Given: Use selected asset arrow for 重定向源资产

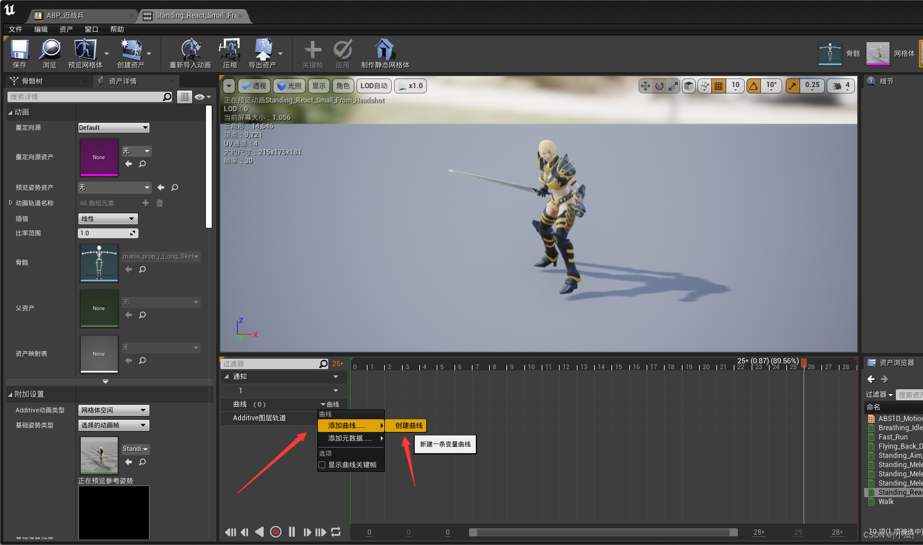Looking at the screenshot, I should tap(129, 164).
